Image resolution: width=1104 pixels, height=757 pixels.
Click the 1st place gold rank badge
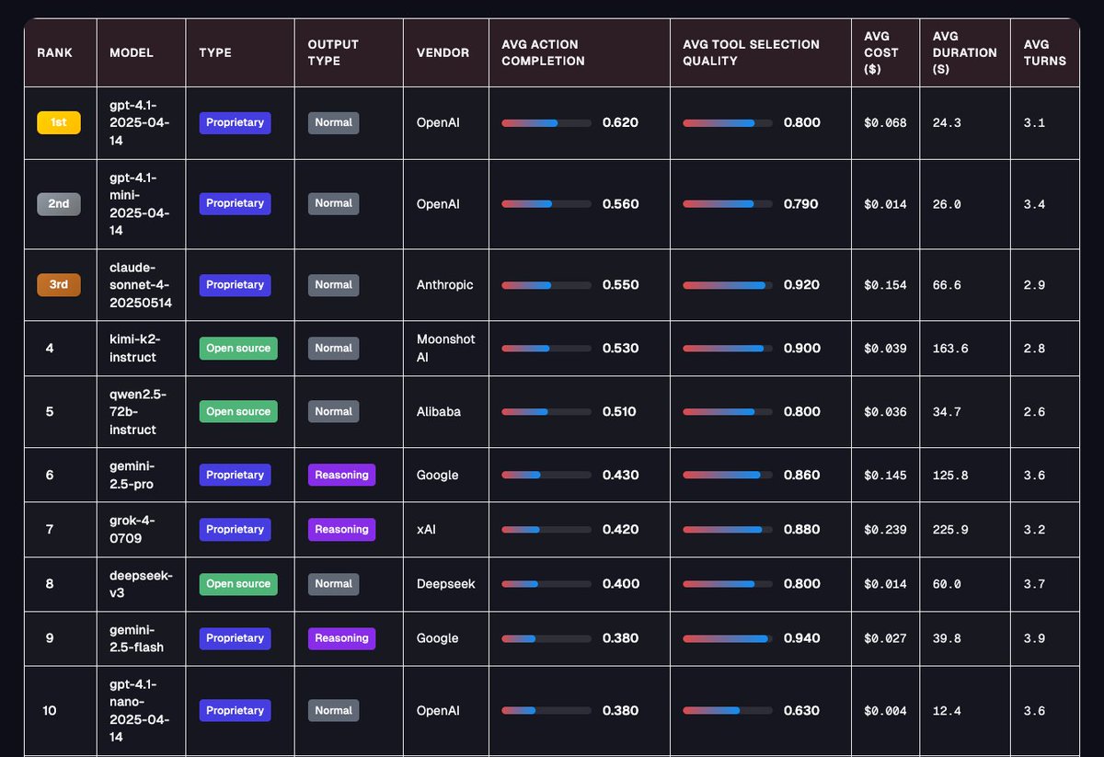point(59,122)
